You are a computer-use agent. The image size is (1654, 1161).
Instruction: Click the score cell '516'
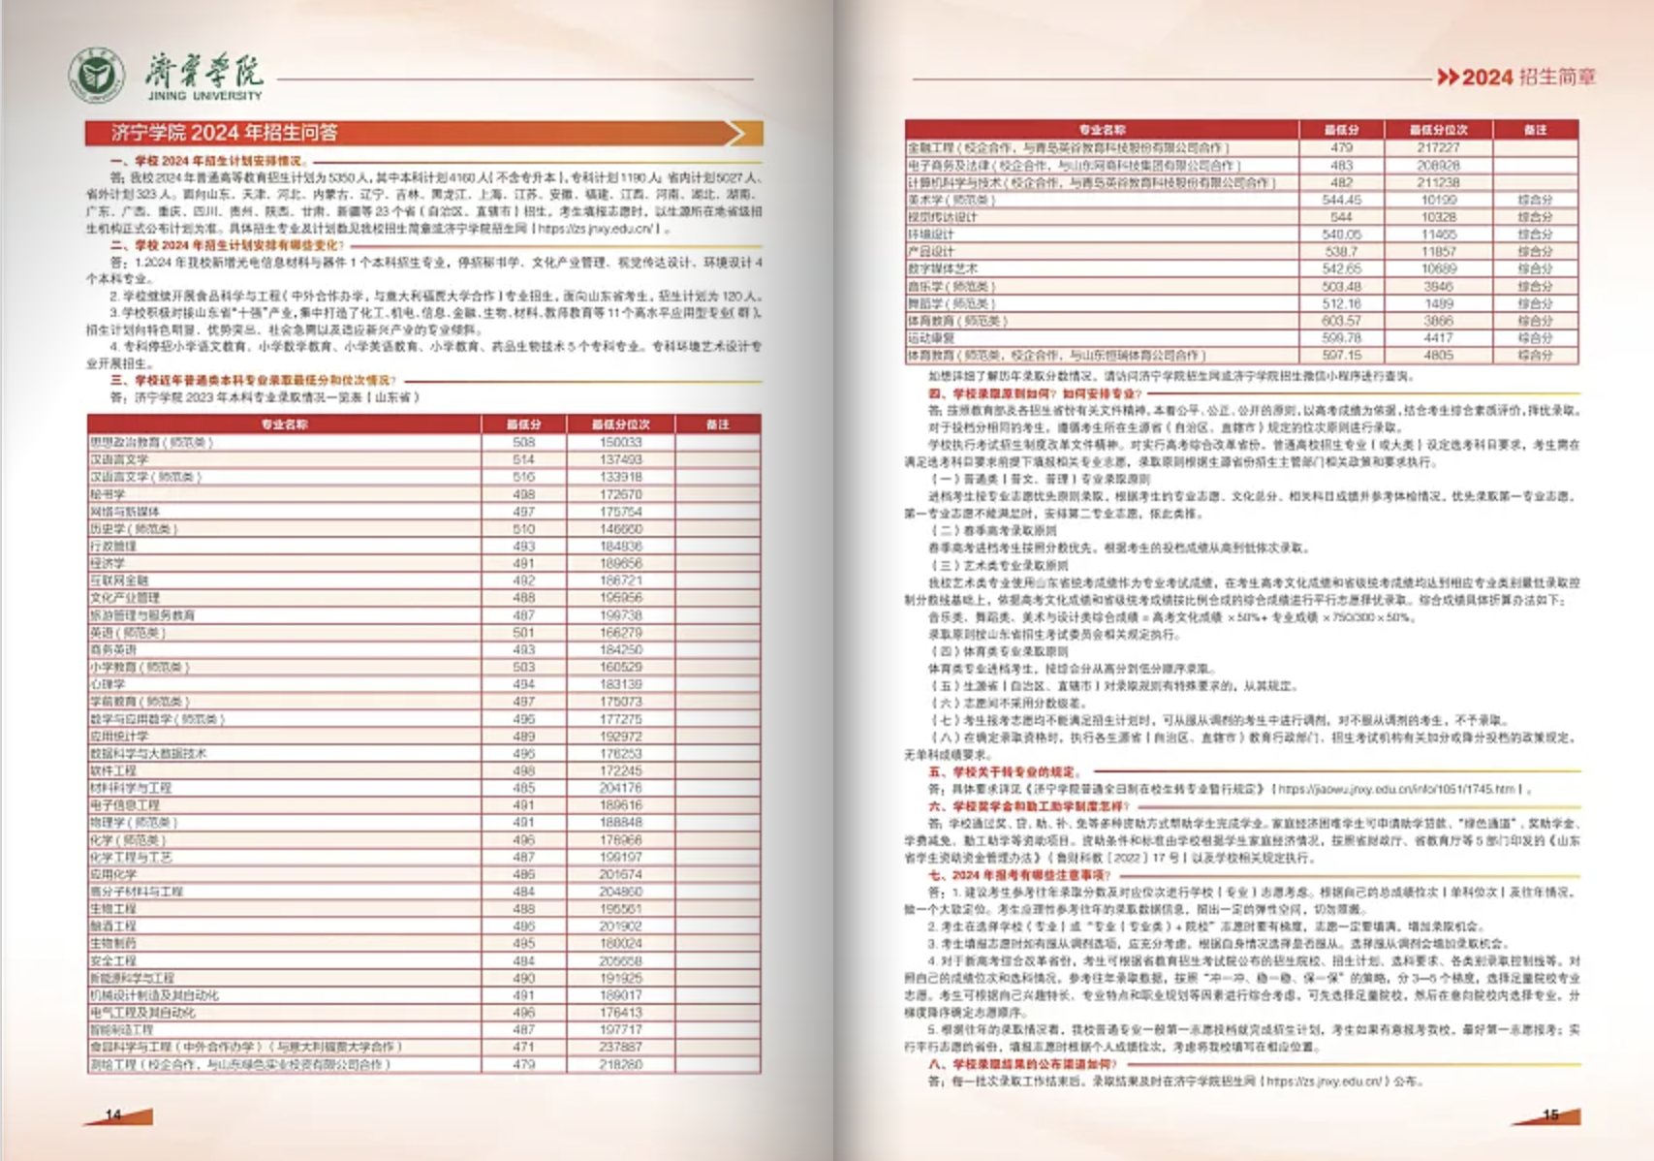[524, 477]
